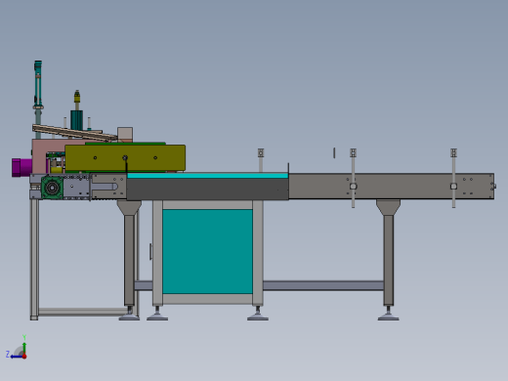The width and height of the screenshot is (508, 381).
Task: Select the beige square block above cover
Action: click(x=125, y=135)
